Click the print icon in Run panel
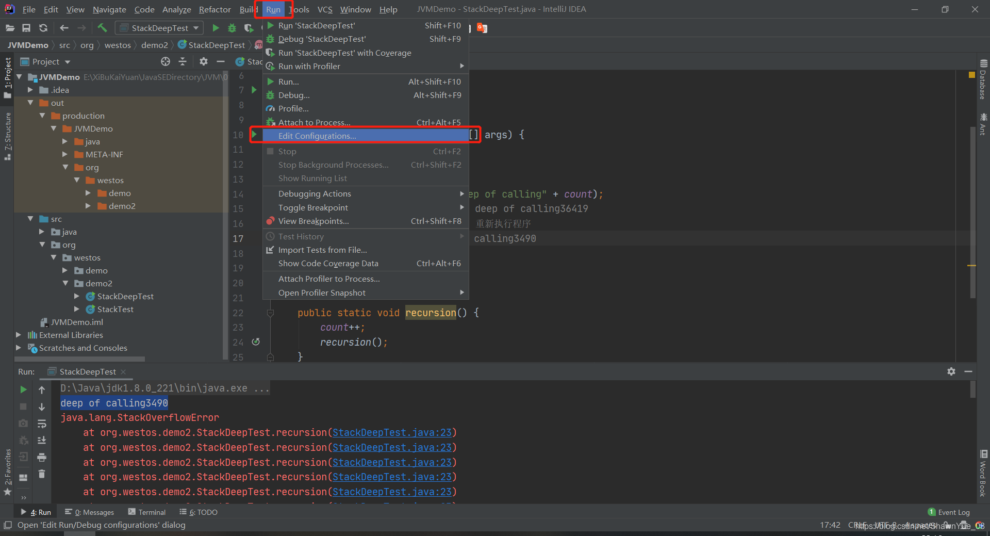The width and height of the screenshot is (990, 536). click(x=42, y=457)
